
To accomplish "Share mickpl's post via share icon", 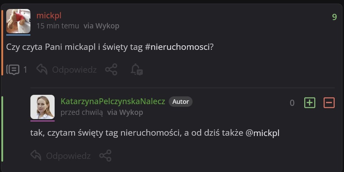I will pyautogui.click(x=111, y=70).
